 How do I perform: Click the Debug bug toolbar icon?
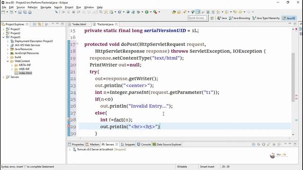pos(138,12)
